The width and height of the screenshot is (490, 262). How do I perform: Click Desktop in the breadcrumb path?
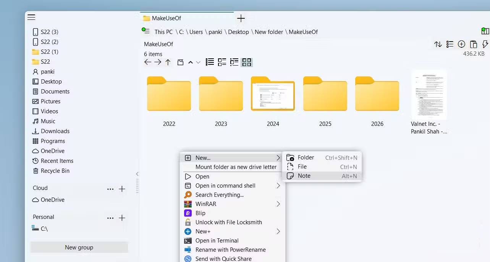(x=238, y=32)
